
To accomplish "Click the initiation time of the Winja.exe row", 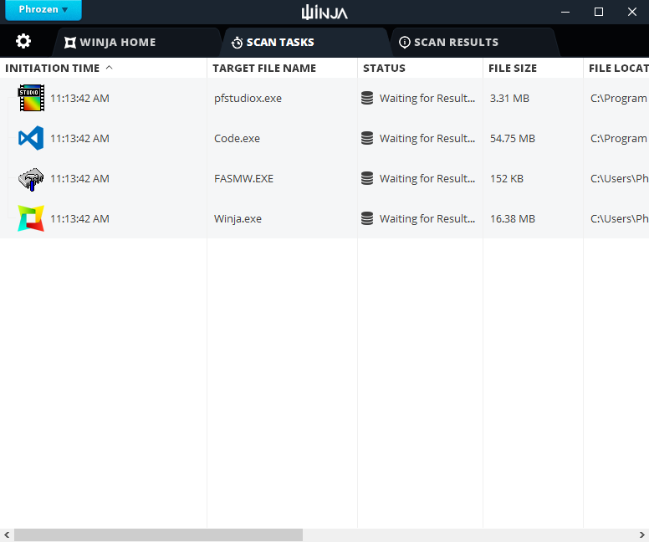I will (79, 218).
